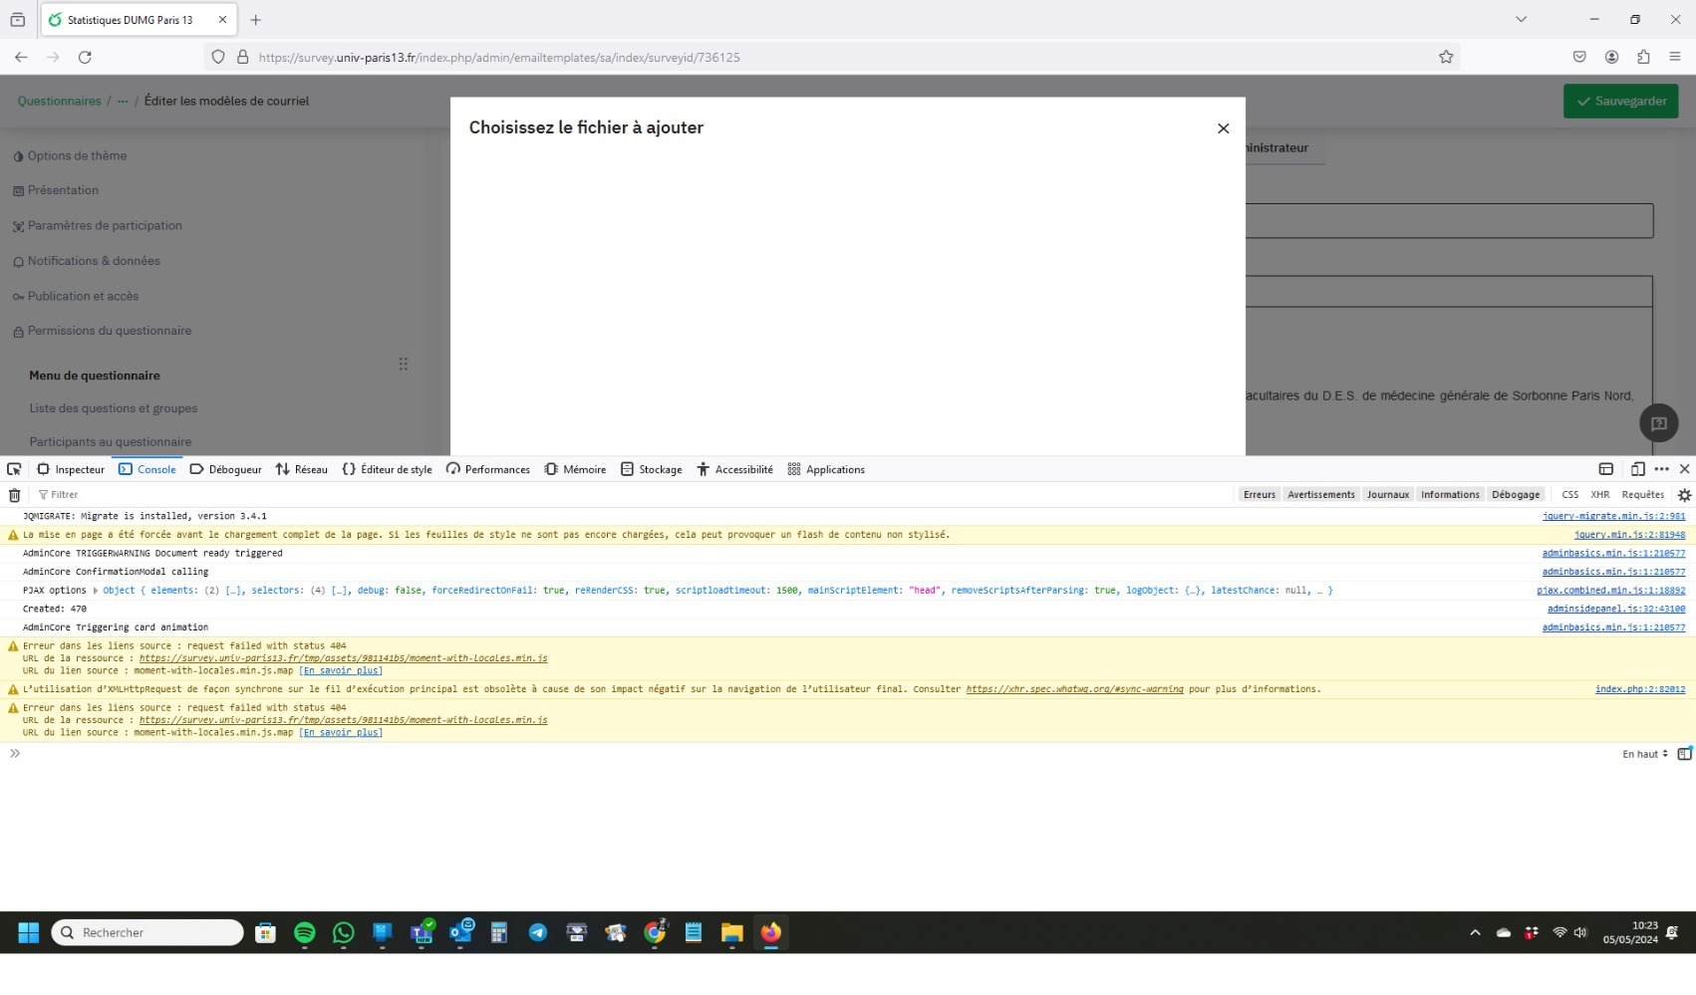Open Firefox extensions puzzle icon

click(1643, 58)
